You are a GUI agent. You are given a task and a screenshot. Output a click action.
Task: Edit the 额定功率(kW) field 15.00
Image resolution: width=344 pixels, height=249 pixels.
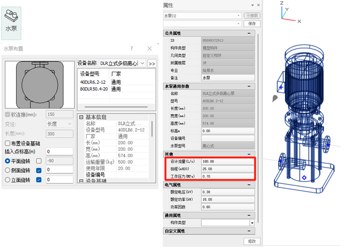point(228,200)
